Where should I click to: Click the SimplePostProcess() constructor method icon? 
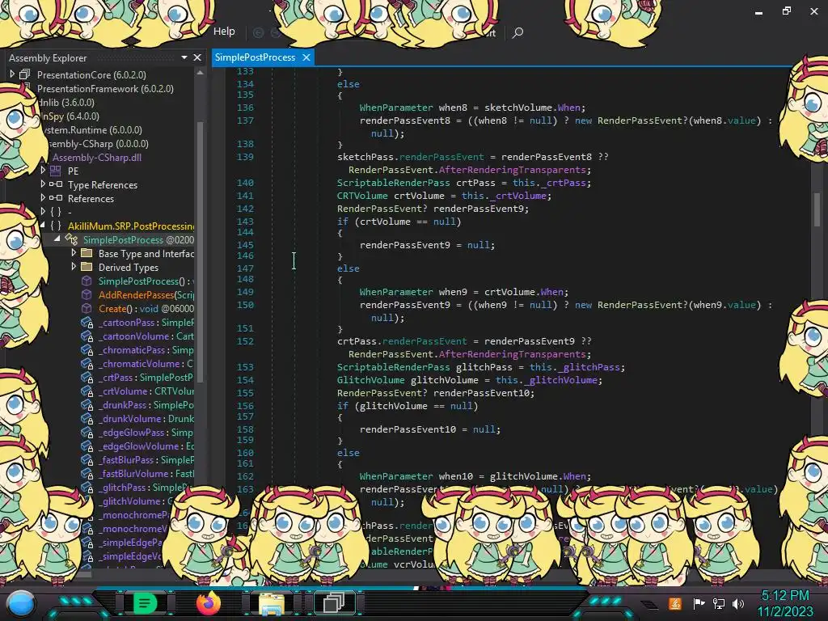click(x=87, y=281)
